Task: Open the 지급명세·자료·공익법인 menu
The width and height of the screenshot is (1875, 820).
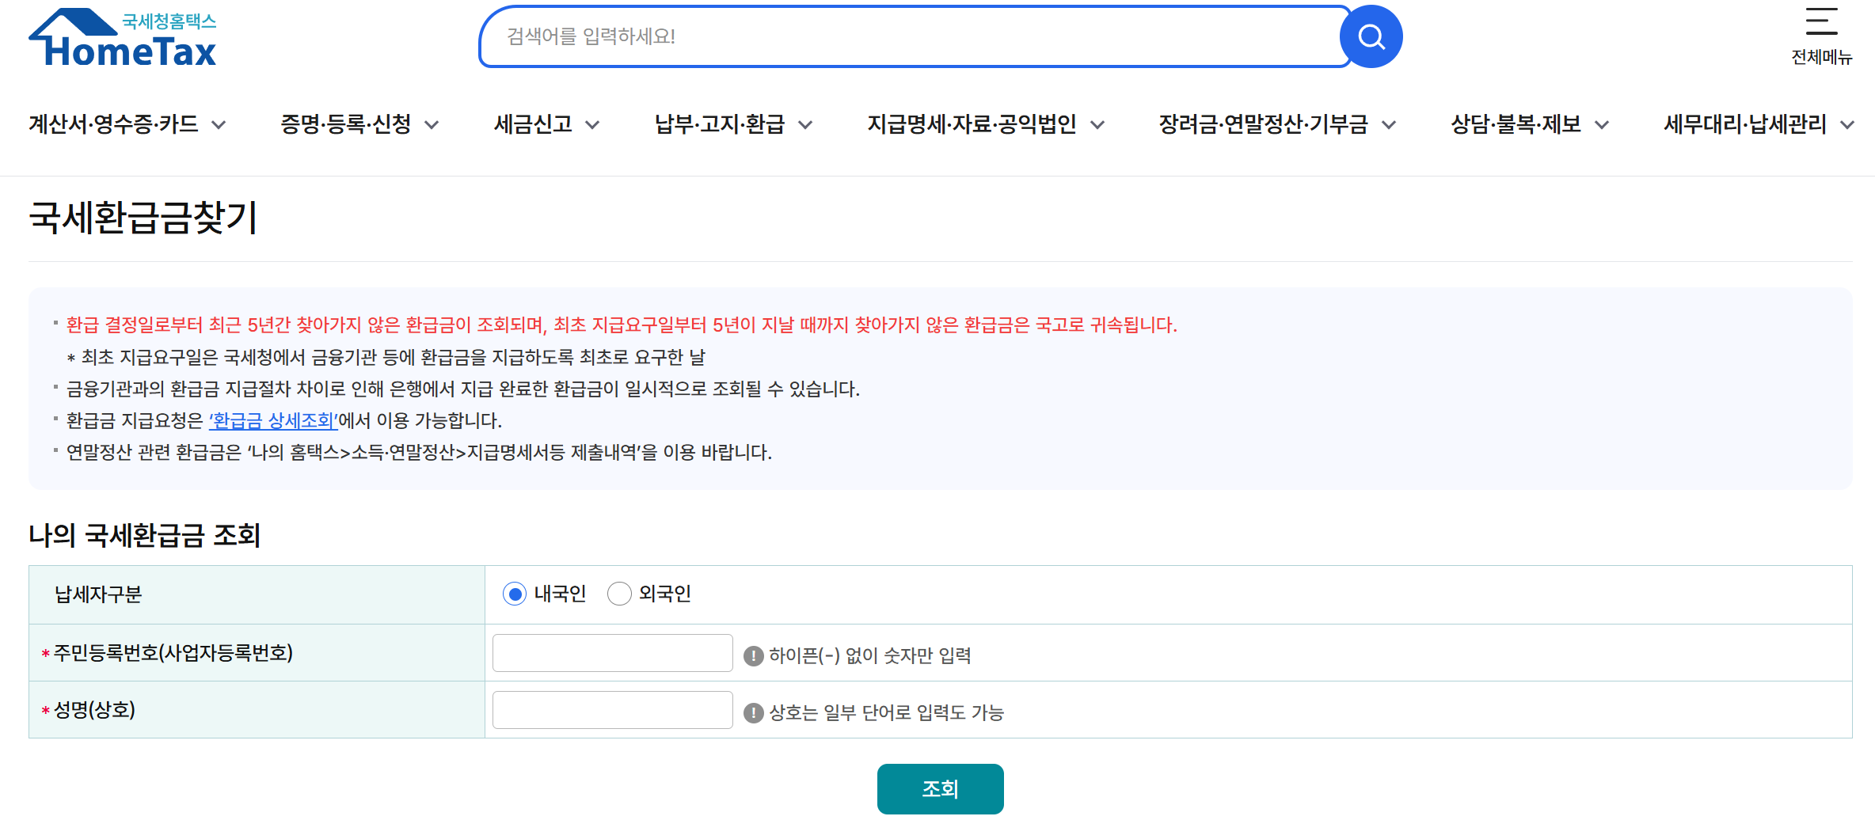Action: pyautogui.click(x=972, y=124)
